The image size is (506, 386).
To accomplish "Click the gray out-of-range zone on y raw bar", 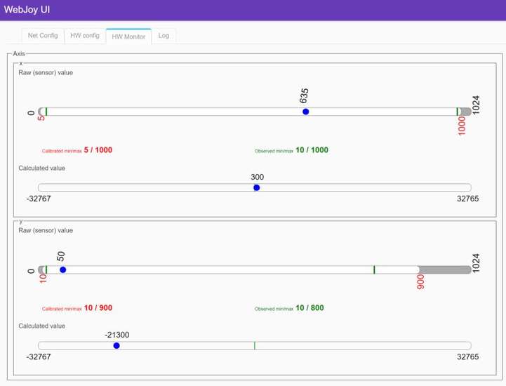I will click(445, 269).
